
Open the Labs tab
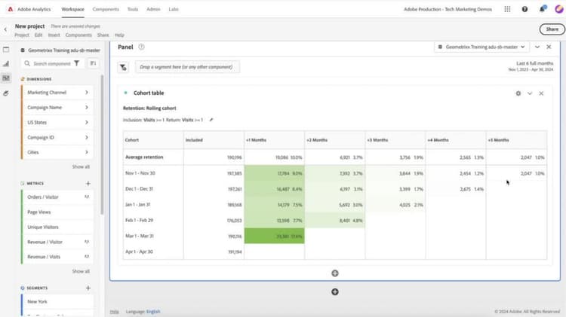pos(174,9)
